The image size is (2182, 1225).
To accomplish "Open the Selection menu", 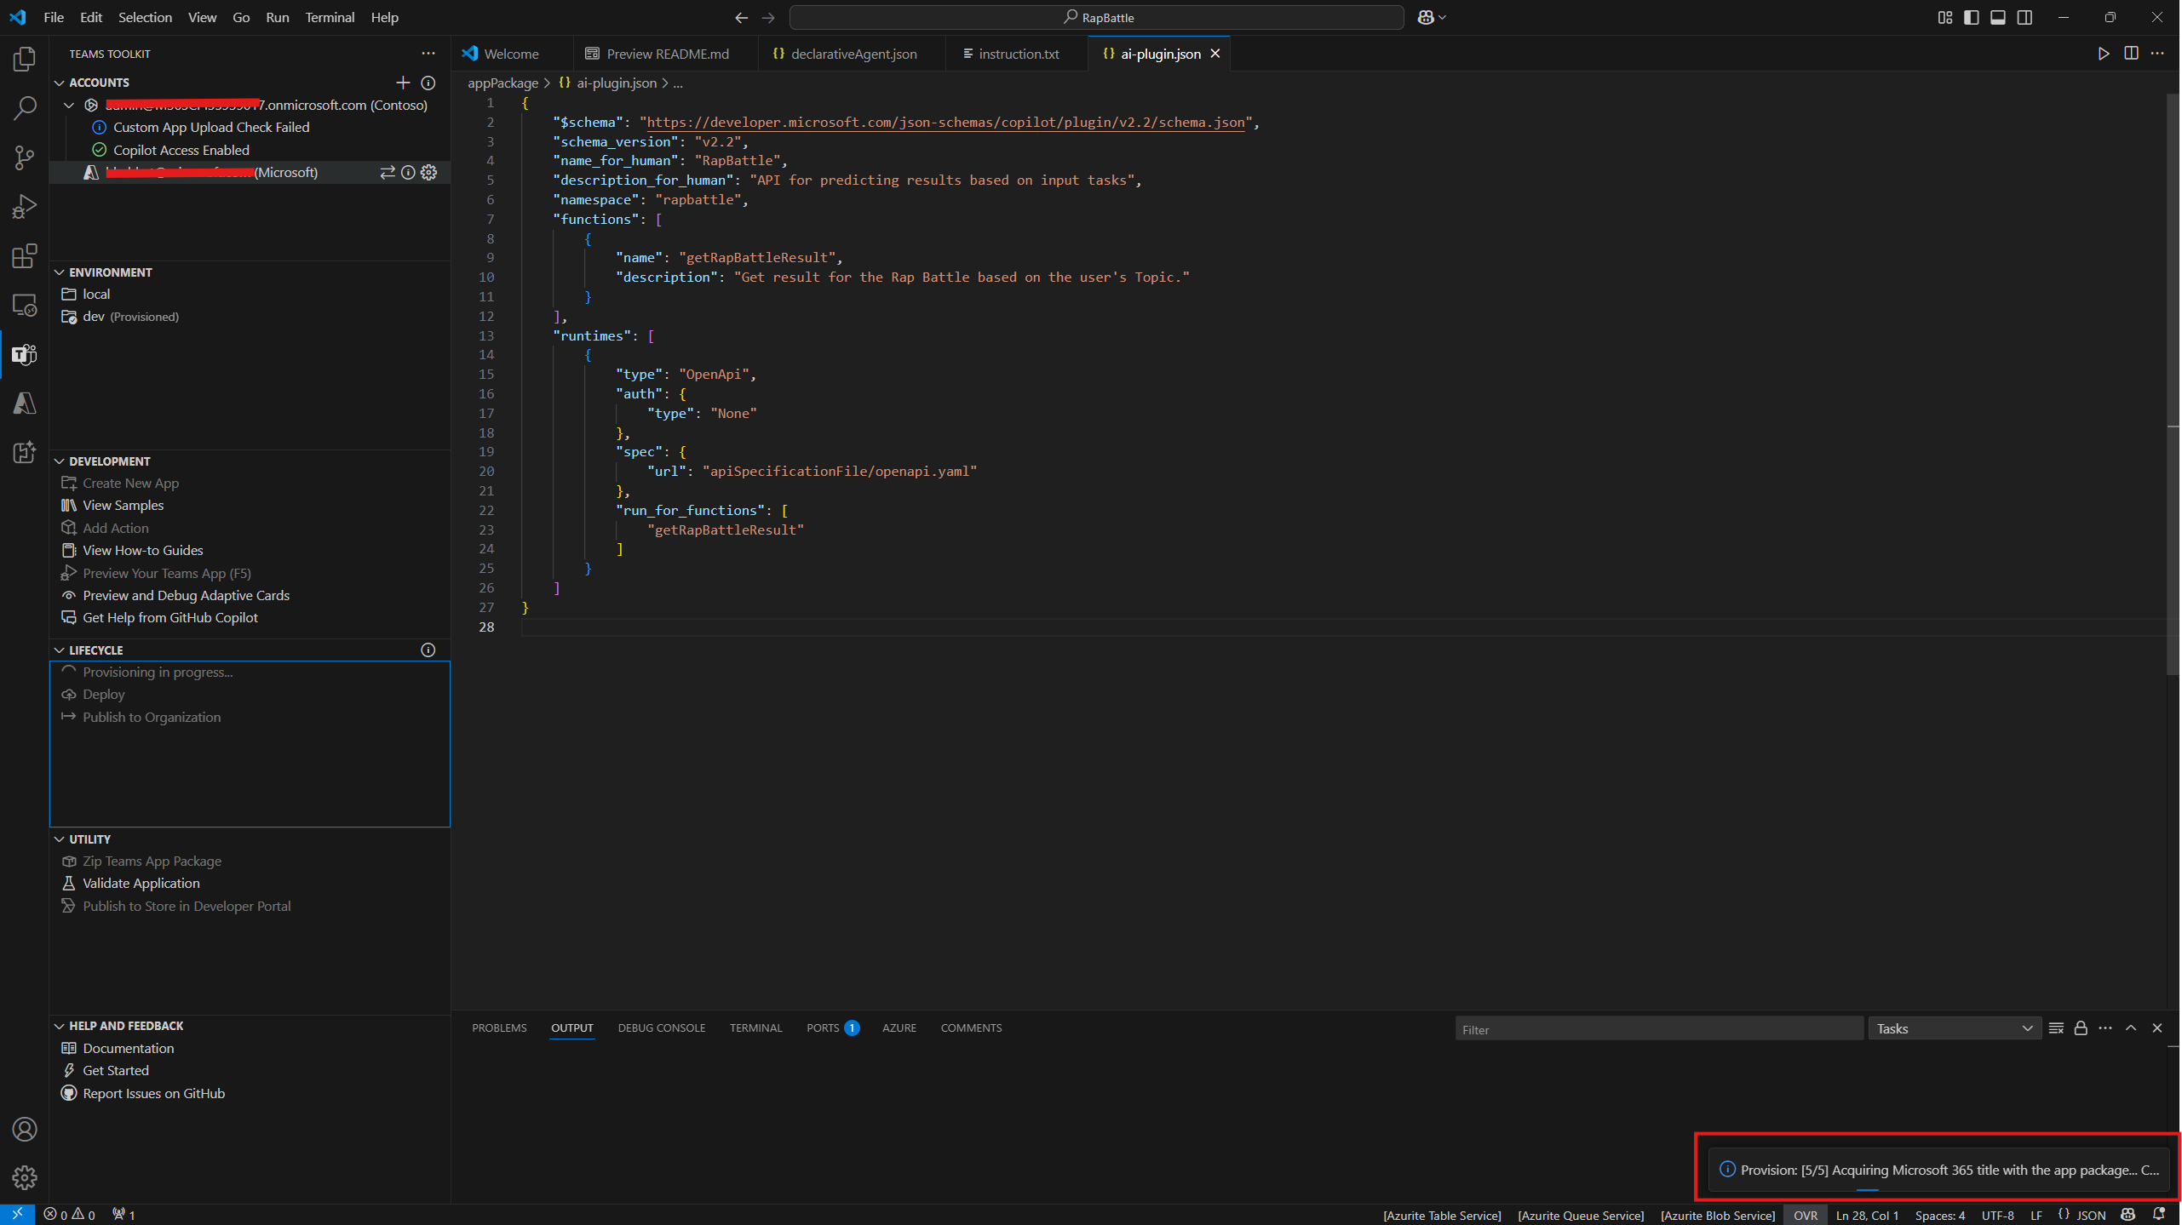I will [145, 17].
